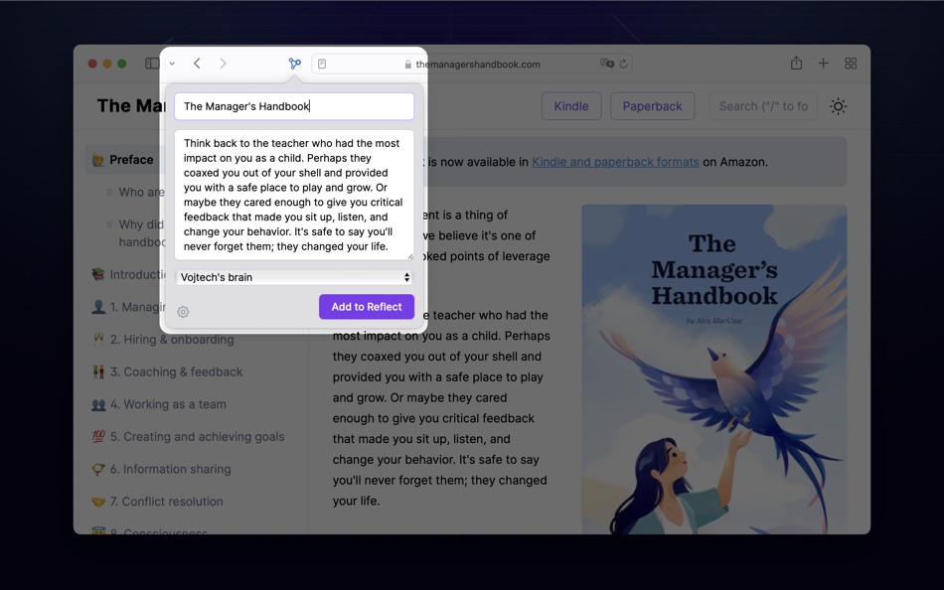Screen dimensions: 944x590
Task: Open the Vojtech's brain graph dropdown
Action: coord(294,277)
